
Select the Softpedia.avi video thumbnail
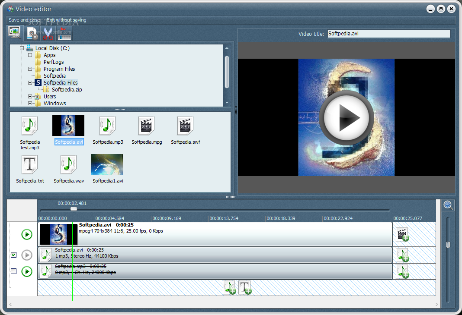pyautogui.click(x=68, y=126)
